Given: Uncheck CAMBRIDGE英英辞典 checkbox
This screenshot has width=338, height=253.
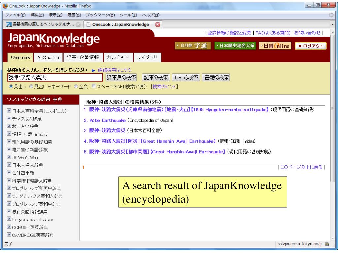Looking at the screenshot, I should click(9, 235).
